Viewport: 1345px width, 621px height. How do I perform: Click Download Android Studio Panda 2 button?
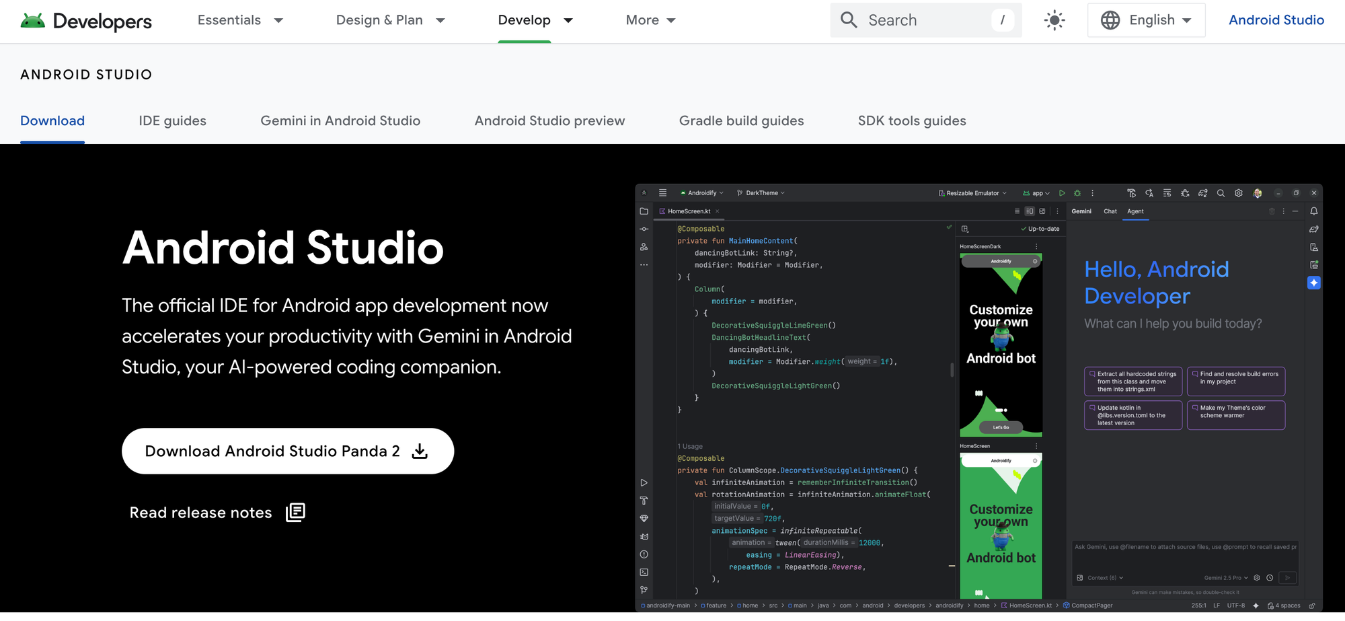click(x=288, y=451)
